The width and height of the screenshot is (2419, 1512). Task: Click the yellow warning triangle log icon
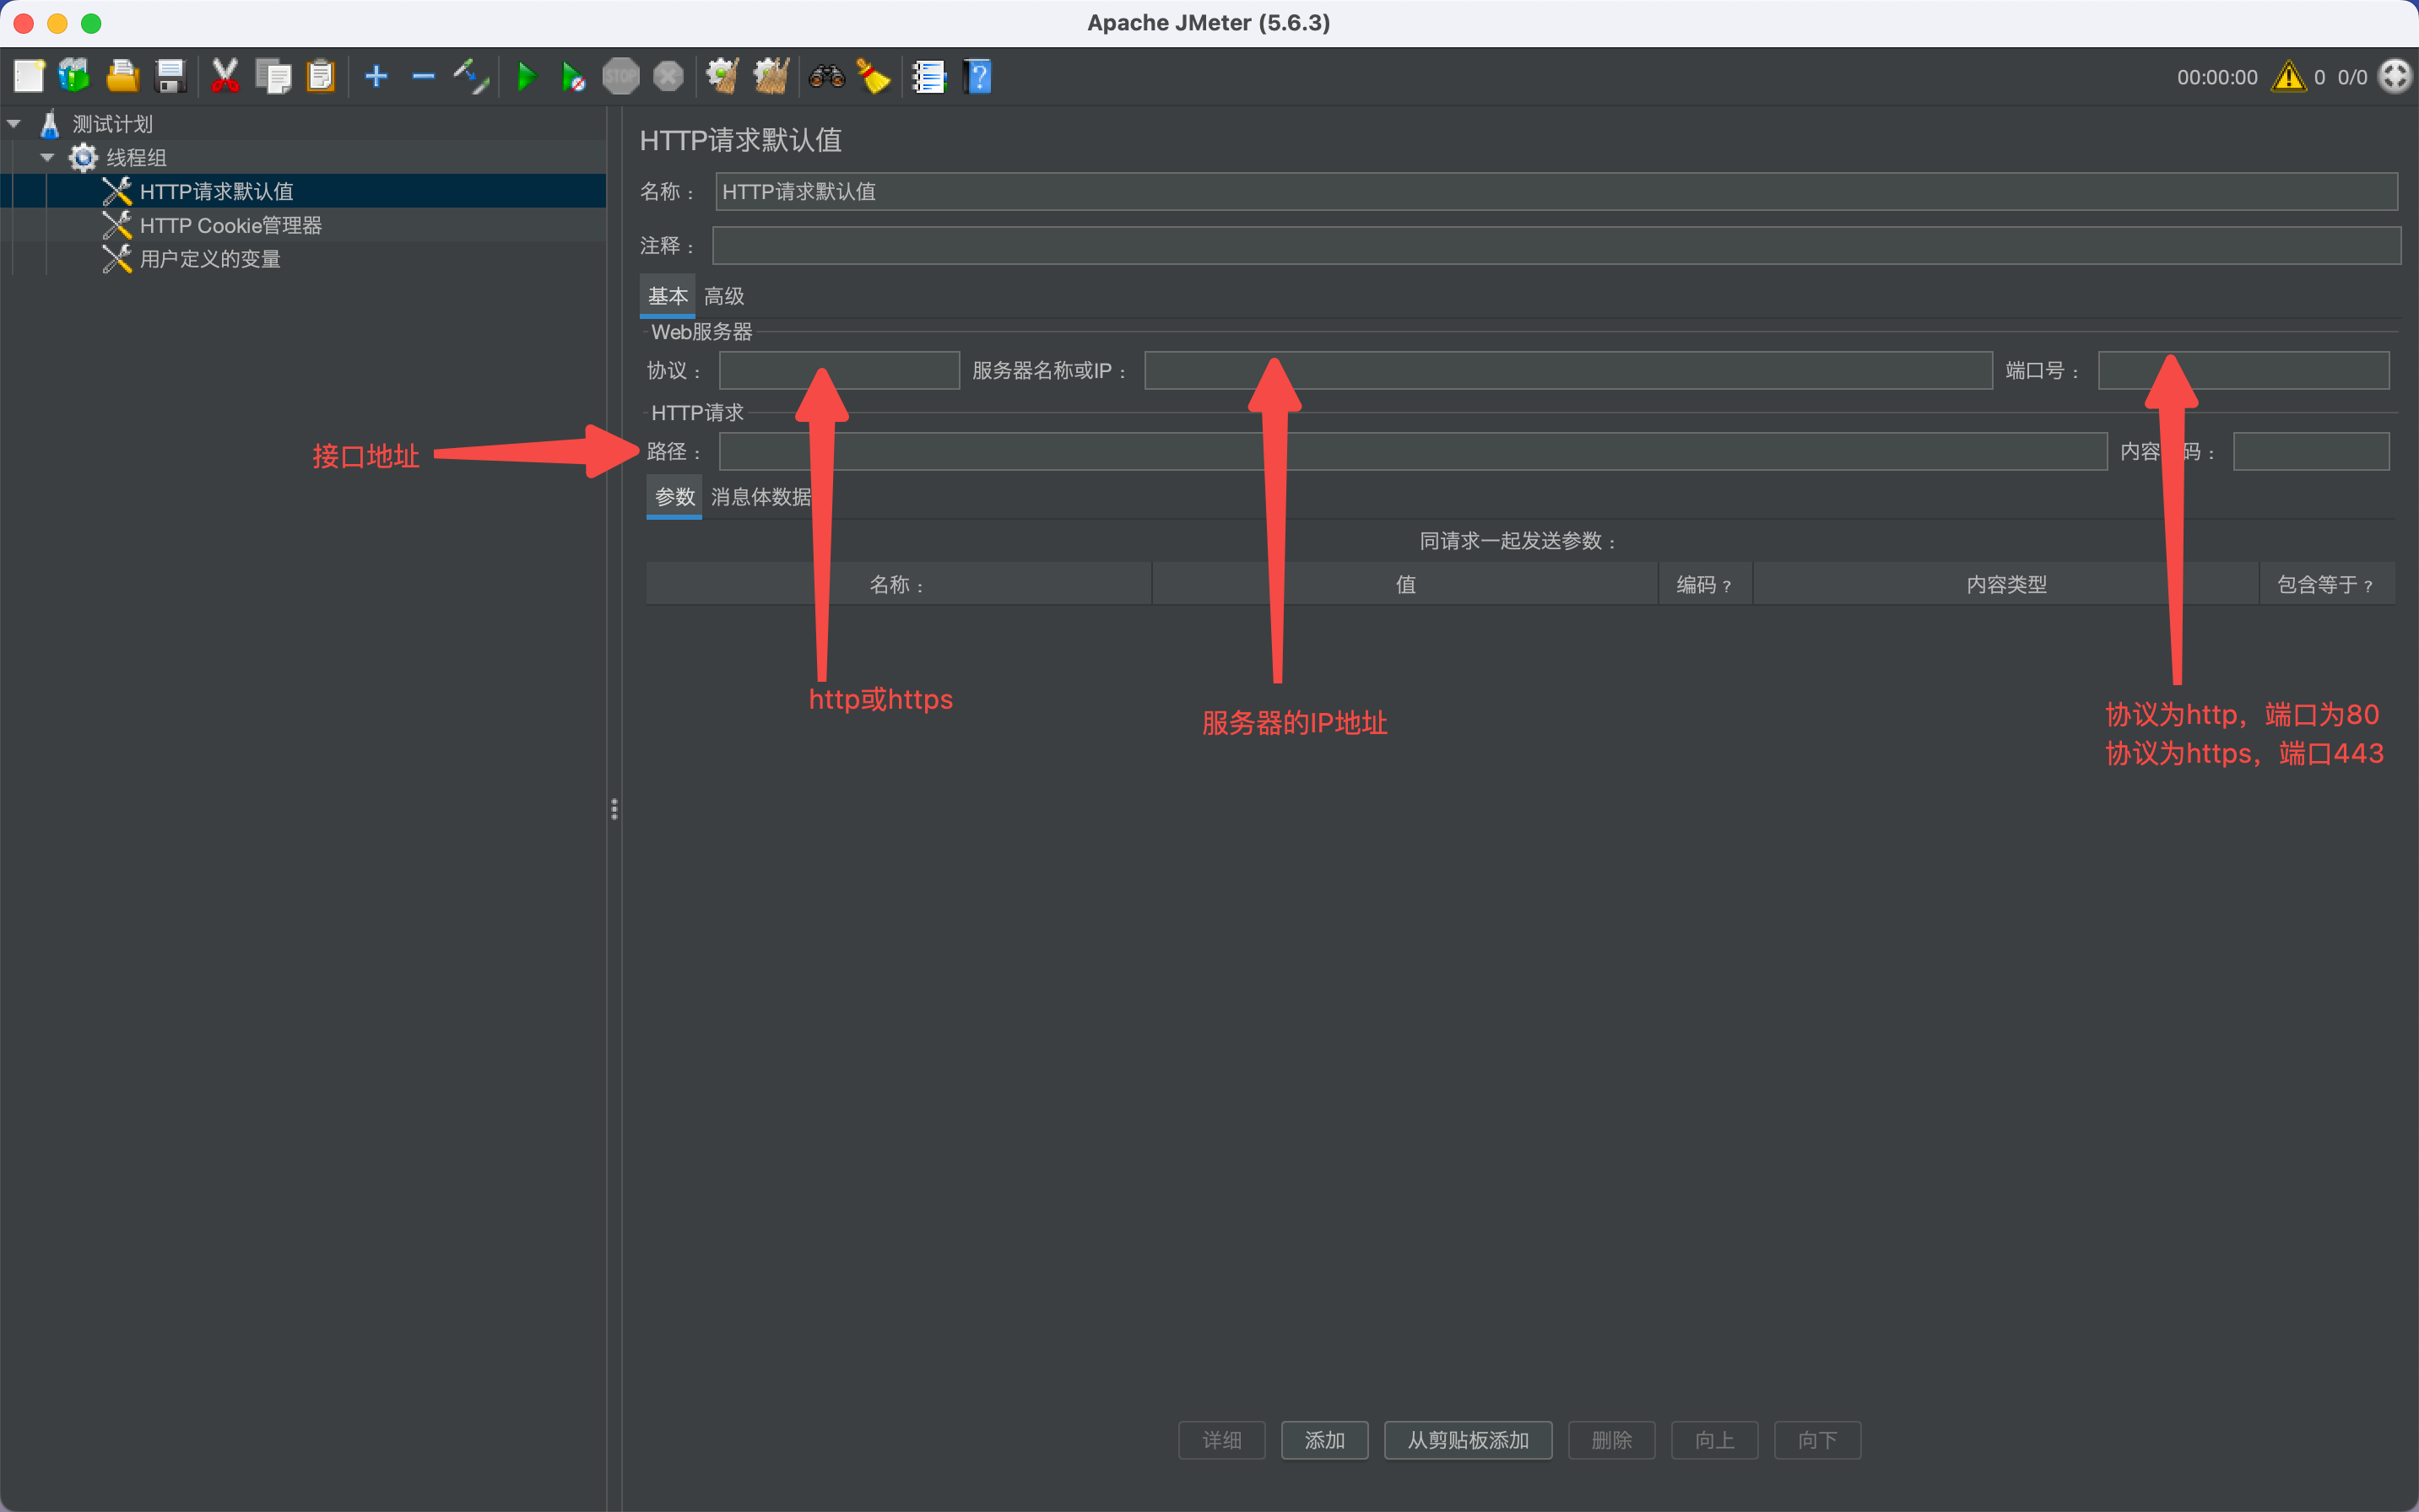click(x=2288, y=77)
